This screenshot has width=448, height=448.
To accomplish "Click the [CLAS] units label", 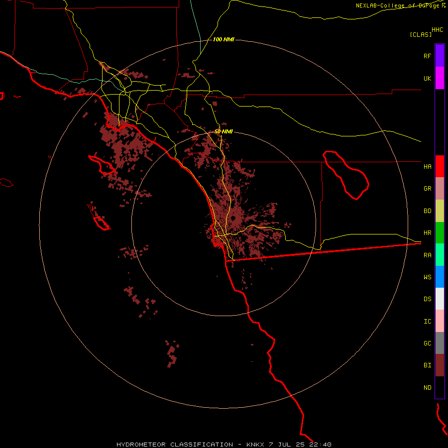I will (x=421, y=34).
